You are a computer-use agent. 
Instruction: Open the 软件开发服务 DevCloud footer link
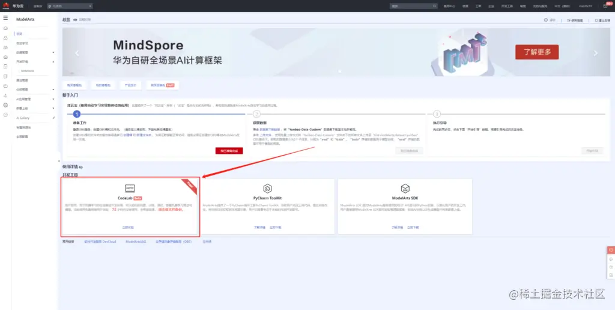pos(100,242)
